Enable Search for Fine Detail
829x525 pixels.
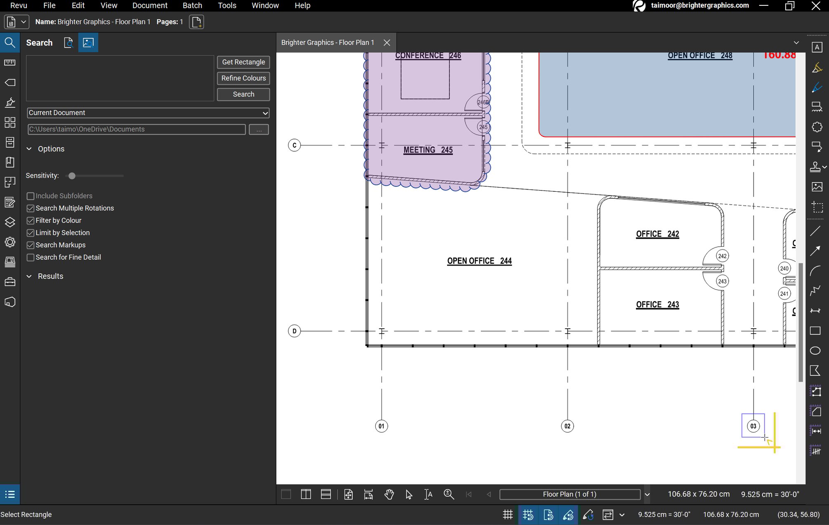coord(31,257)
